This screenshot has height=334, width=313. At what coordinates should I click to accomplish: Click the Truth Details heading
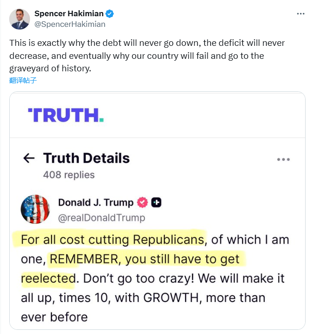point(86,158)
